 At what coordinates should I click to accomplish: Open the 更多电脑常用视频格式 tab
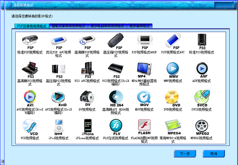click(107, 26)
